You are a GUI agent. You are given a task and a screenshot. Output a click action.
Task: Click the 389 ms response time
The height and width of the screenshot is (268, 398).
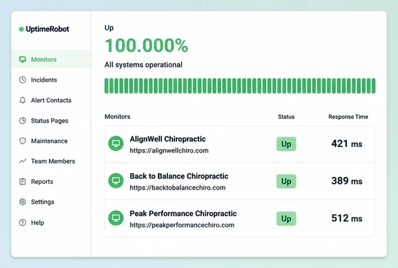point(347,181)
